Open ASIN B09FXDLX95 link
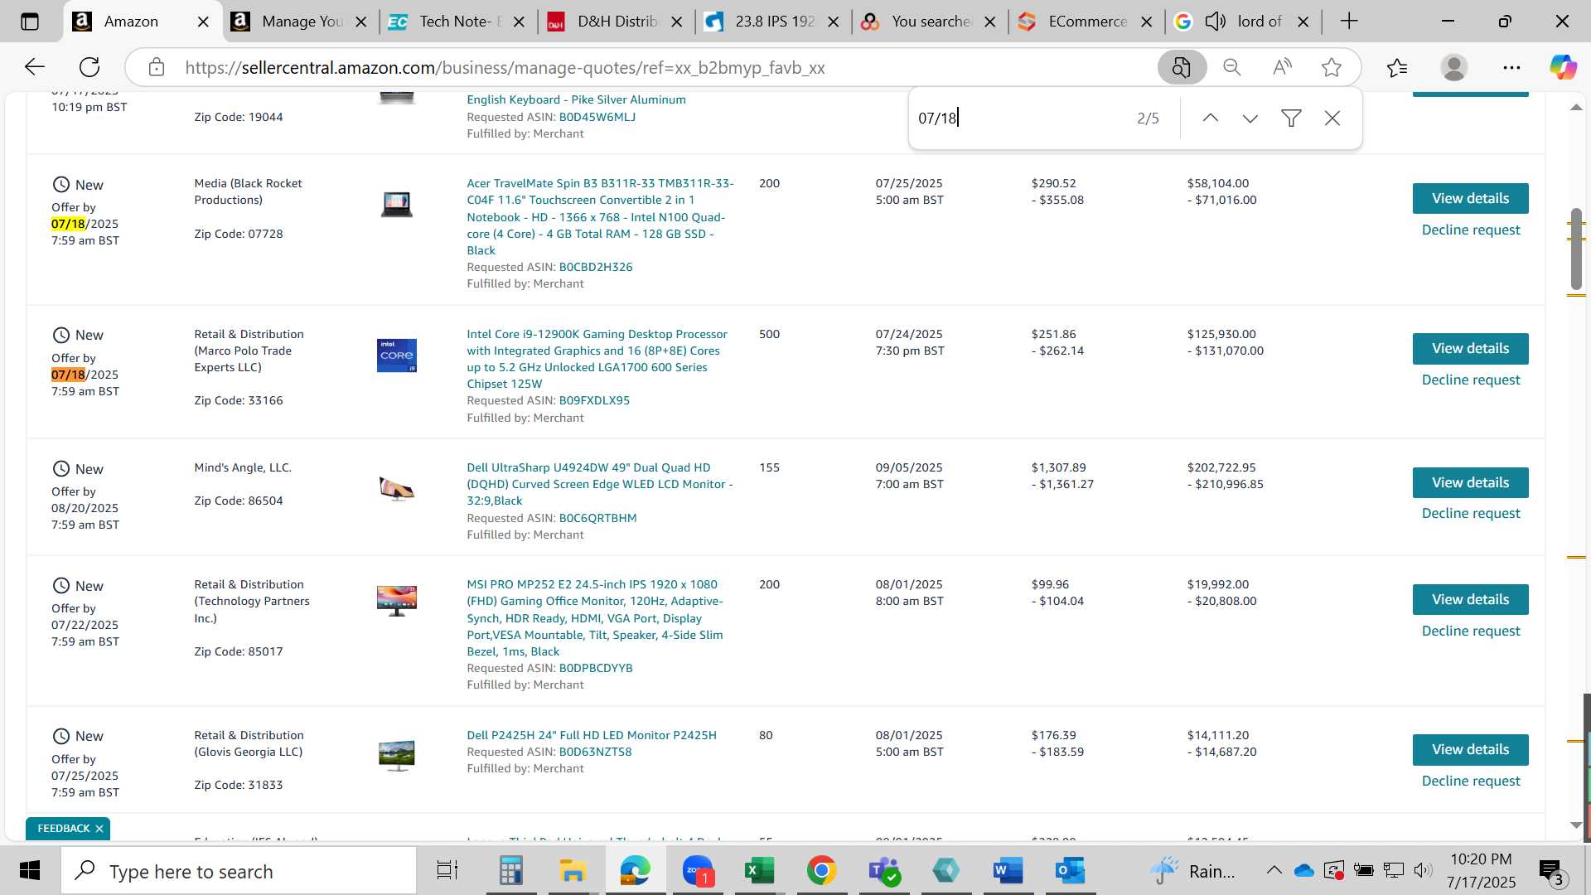 click(x=593, y=400)
